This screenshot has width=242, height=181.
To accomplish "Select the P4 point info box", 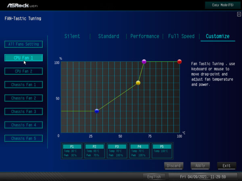I will [x=140, y=151].
